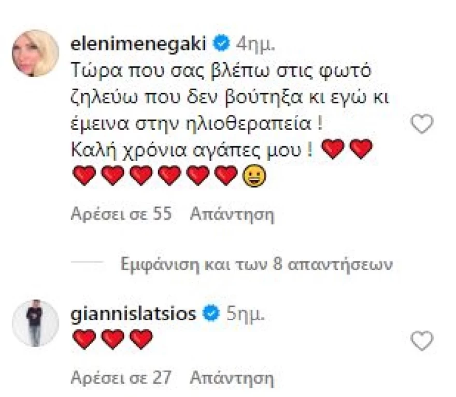This screenshot has height=397, width=456.
Task: Like elenimenegaki's comment with the heart outline
Action: (422, 123)
